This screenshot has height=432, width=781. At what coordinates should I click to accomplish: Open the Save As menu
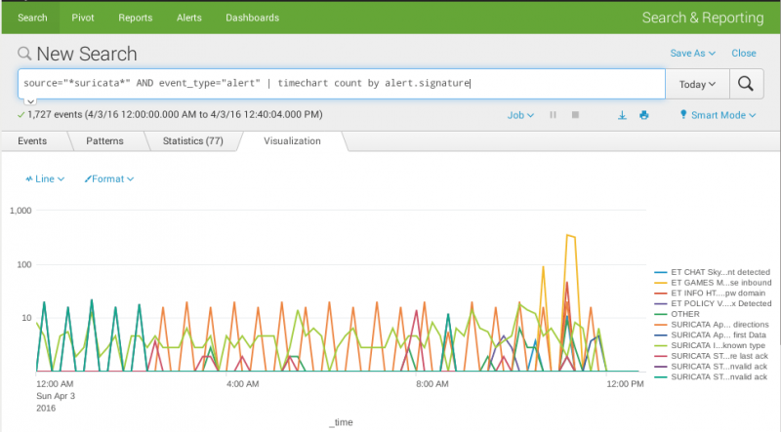[x=692, y=54]
